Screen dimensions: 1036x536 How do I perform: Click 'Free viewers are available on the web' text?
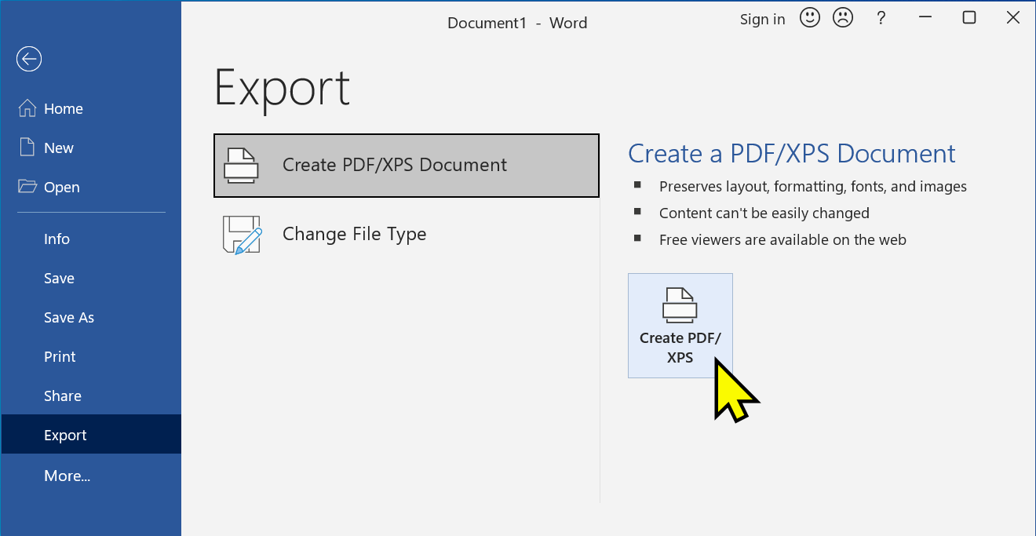pyautogui.click(x=782, y=240)
